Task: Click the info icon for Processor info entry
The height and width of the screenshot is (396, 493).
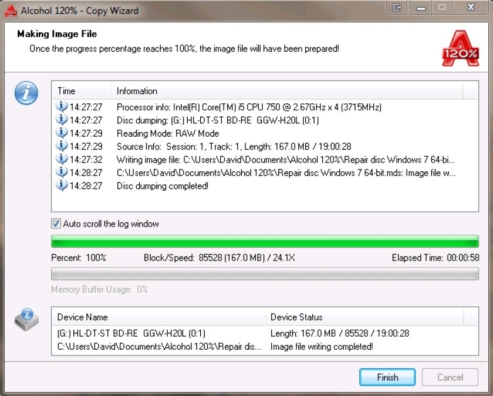Action: pos(62,107)
